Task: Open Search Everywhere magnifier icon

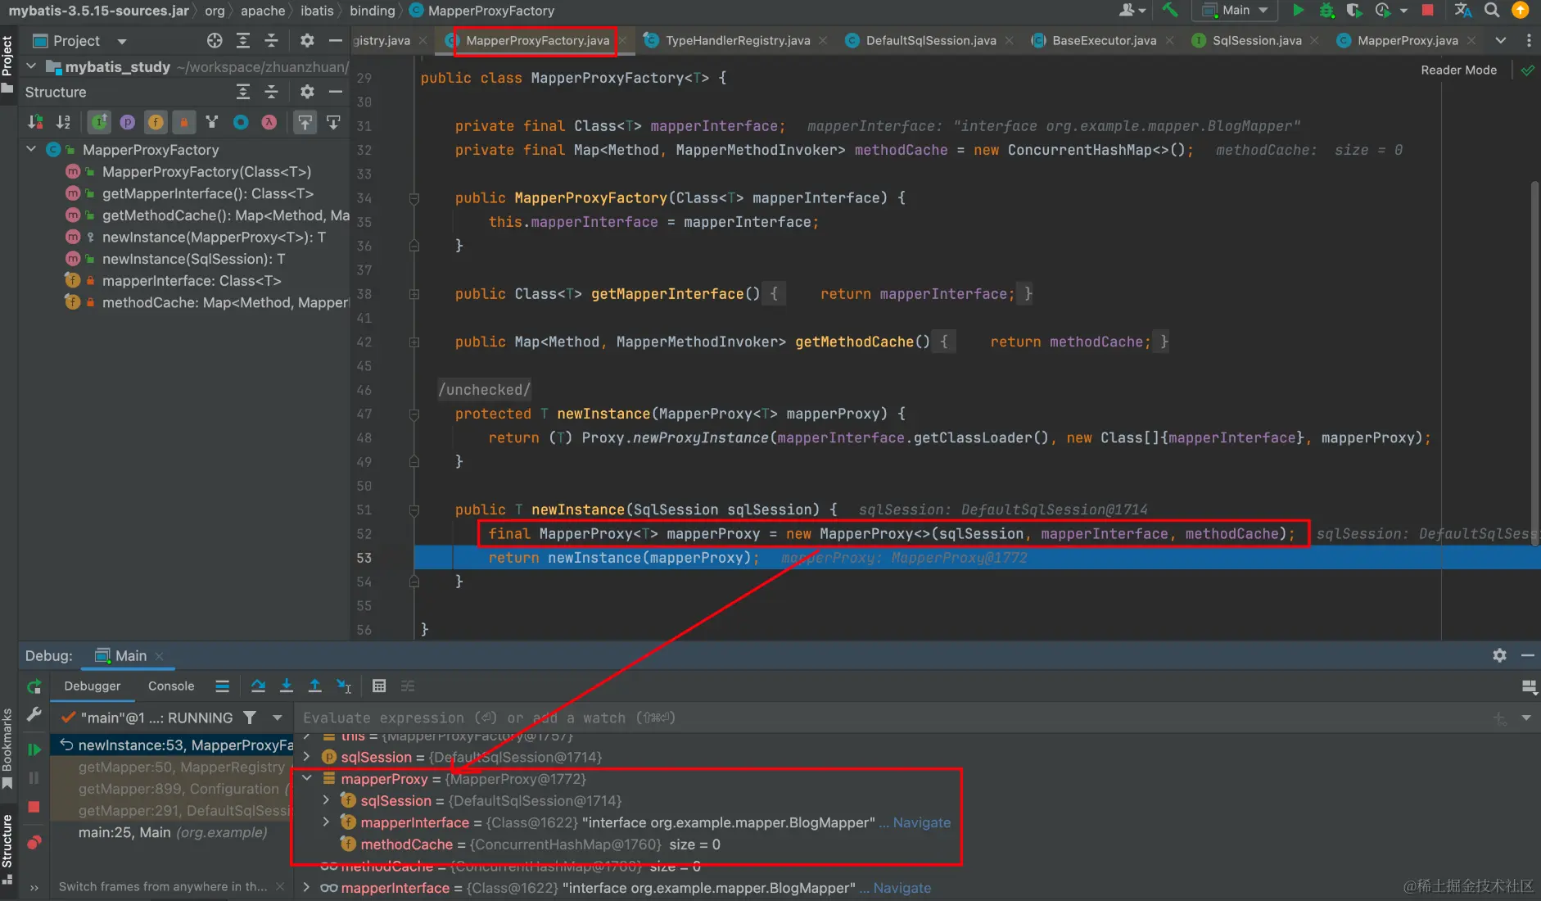Action: click(x=1492, y=11)
